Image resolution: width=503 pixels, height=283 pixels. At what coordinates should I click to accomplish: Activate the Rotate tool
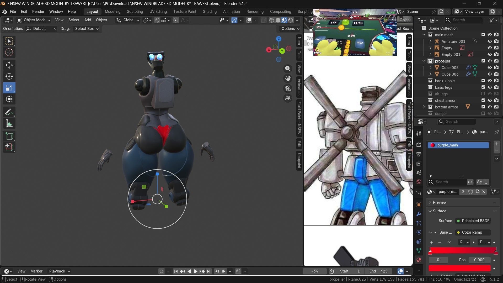[x=9, y=76]
